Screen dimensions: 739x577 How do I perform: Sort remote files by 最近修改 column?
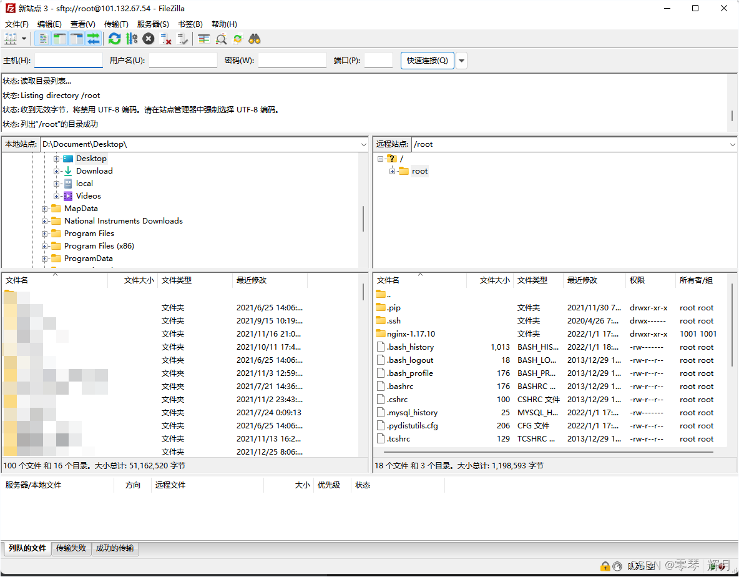[594, 280]
